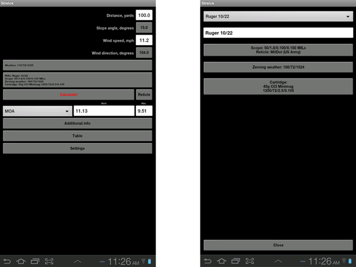
Task: Click the 'Distance, yards' label
Action: click(x=120, y=15)
